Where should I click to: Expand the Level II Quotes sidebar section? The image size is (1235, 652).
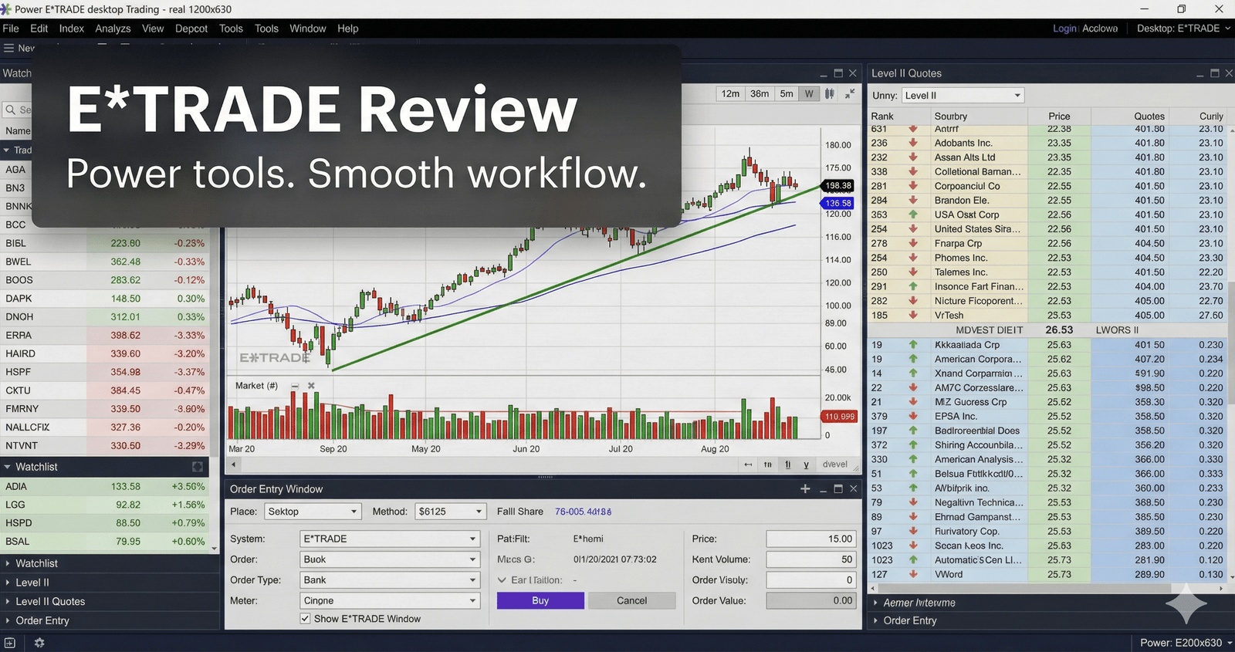[8, 602]
